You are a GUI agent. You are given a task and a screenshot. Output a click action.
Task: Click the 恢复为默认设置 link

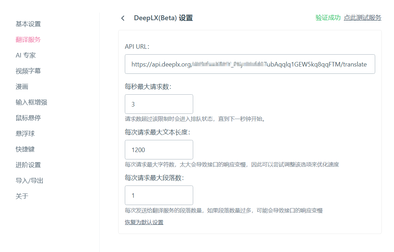click(144, 222)
